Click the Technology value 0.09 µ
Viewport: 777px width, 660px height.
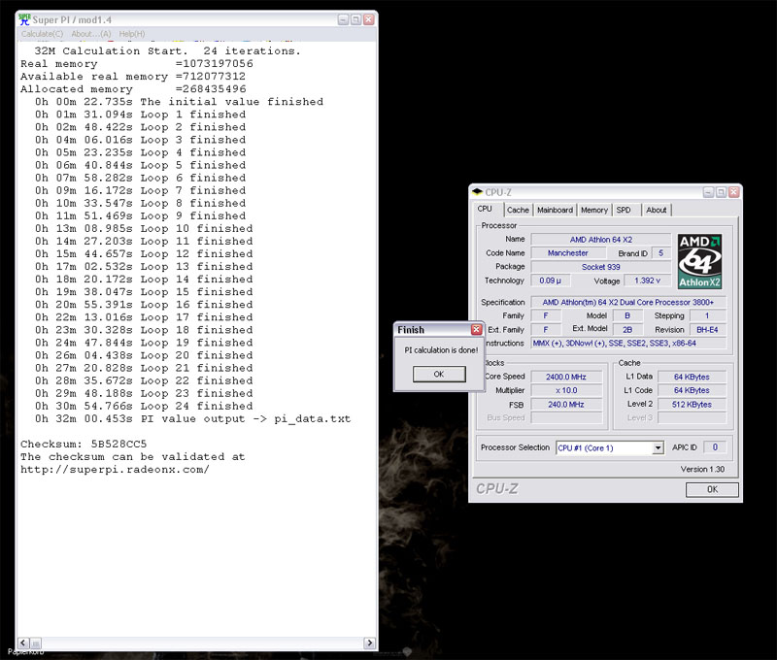(x=550, y=280)
